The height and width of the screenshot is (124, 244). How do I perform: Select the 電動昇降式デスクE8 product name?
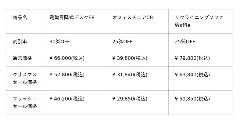(72, 18)
